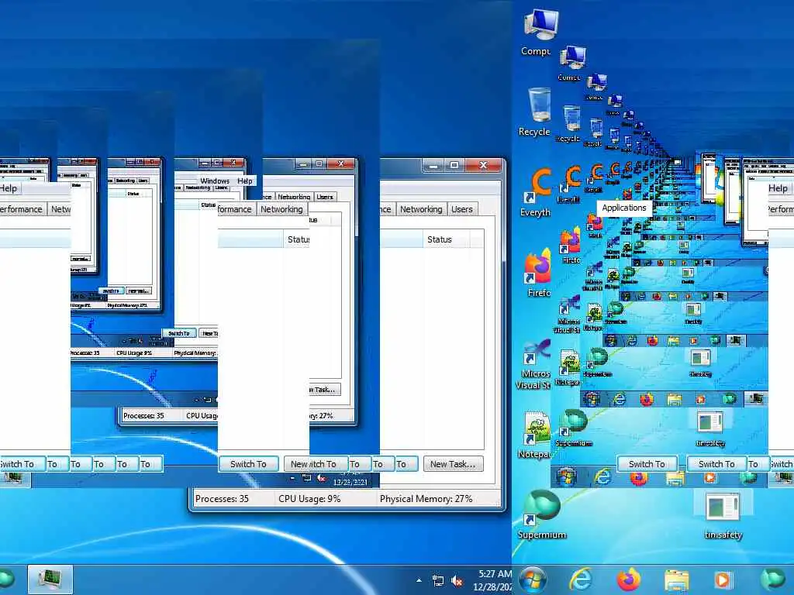Open the Windows menu in Task Manager
This screenshot has width=794, height=595.
215,181
